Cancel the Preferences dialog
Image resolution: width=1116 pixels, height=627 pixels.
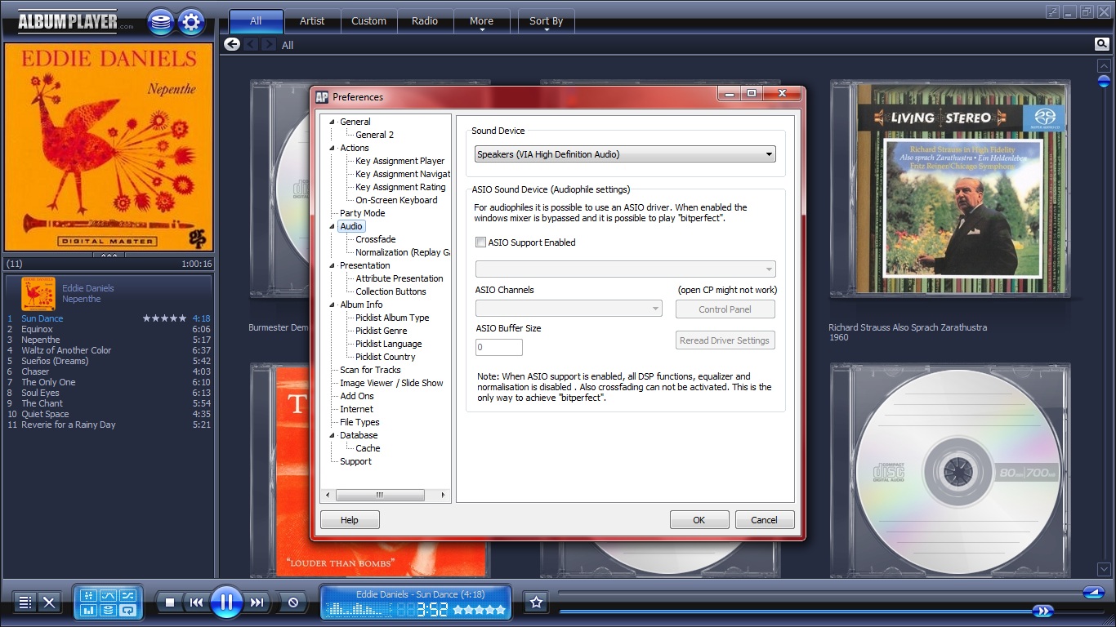tap(764, 520)
